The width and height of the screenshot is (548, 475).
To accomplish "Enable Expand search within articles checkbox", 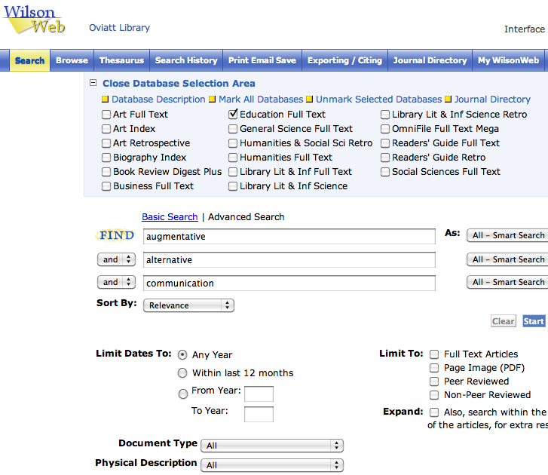I will (434, 412).
